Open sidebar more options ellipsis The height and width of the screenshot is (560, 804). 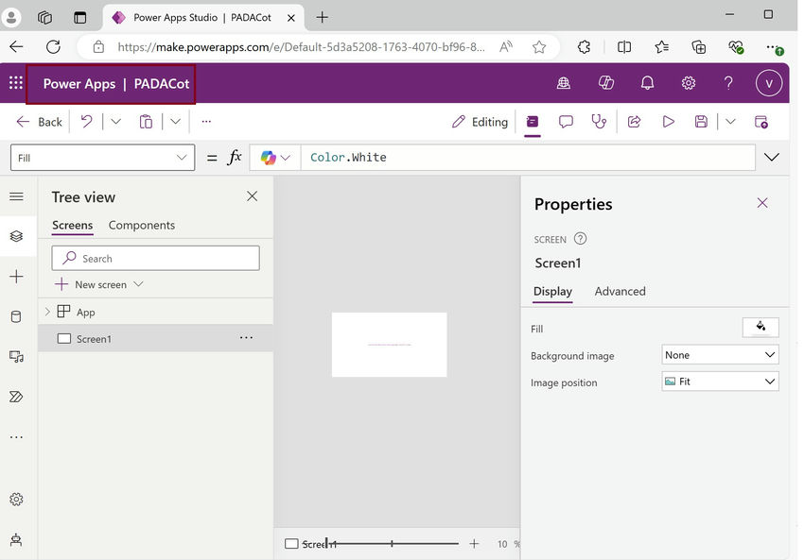(x=16, y=437)
